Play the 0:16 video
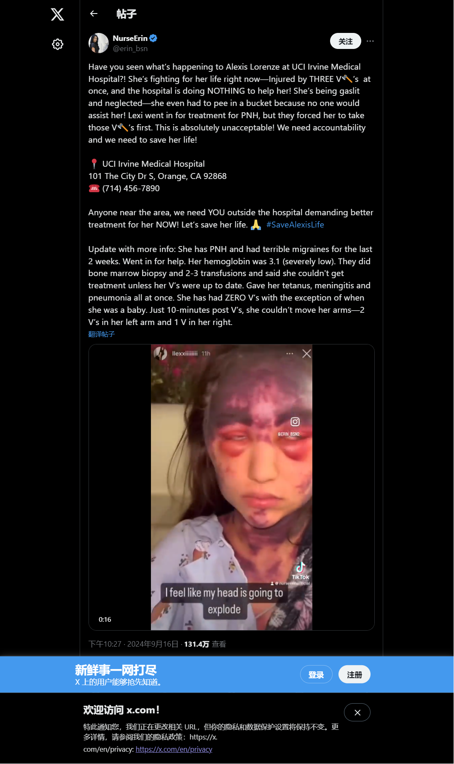The image size is (454, 764). click(x=231, y=487)
